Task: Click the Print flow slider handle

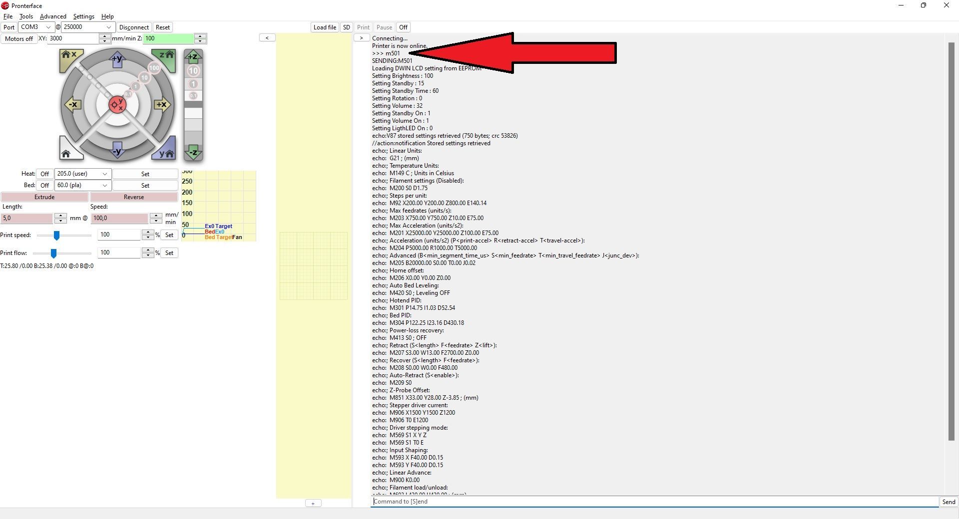Action: click(53, 253)
